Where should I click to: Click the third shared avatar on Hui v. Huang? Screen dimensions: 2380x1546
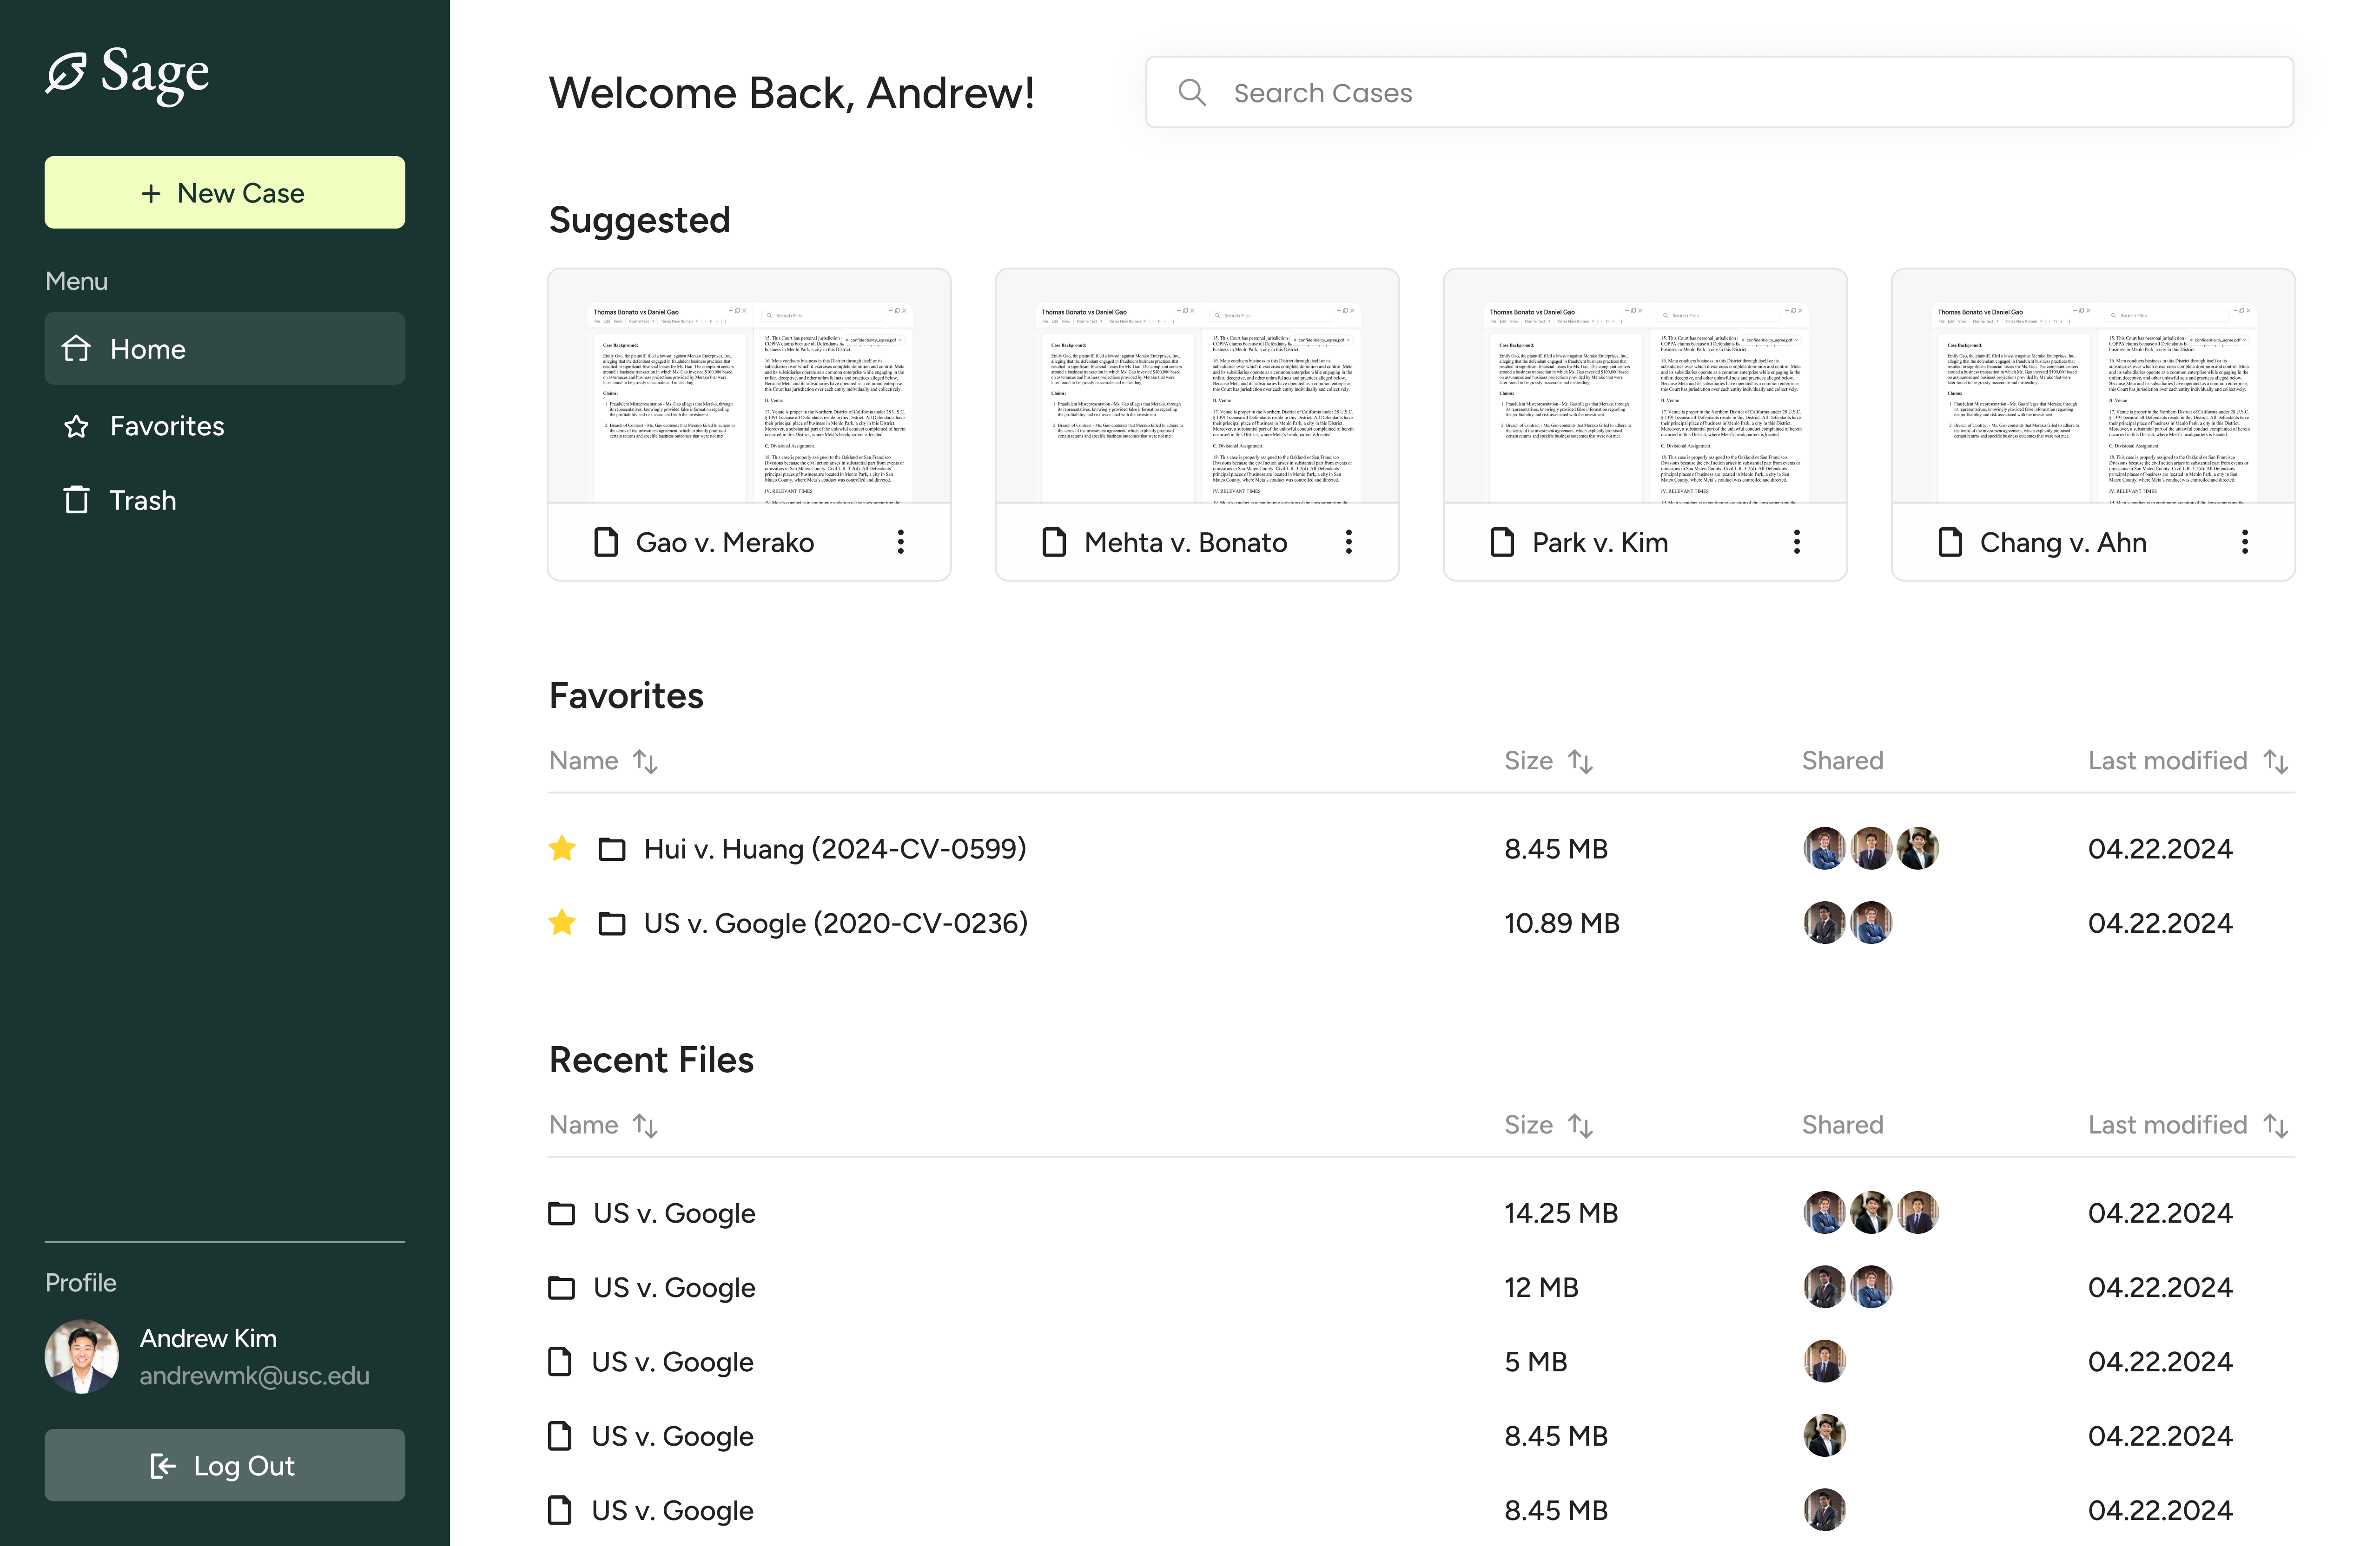1917,848
